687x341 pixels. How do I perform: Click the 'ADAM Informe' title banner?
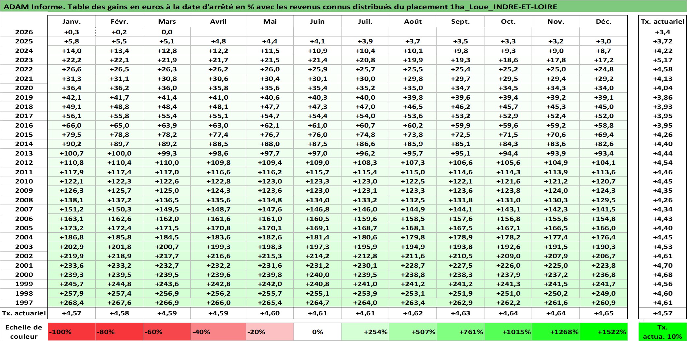343,6
